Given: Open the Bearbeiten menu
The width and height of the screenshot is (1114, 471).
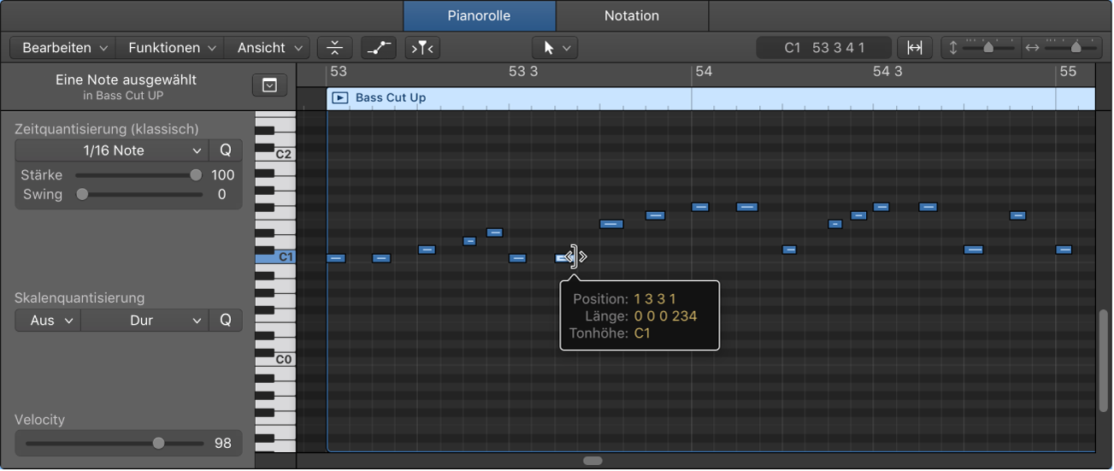Looking at the screenshot, I should click(65, 48).
